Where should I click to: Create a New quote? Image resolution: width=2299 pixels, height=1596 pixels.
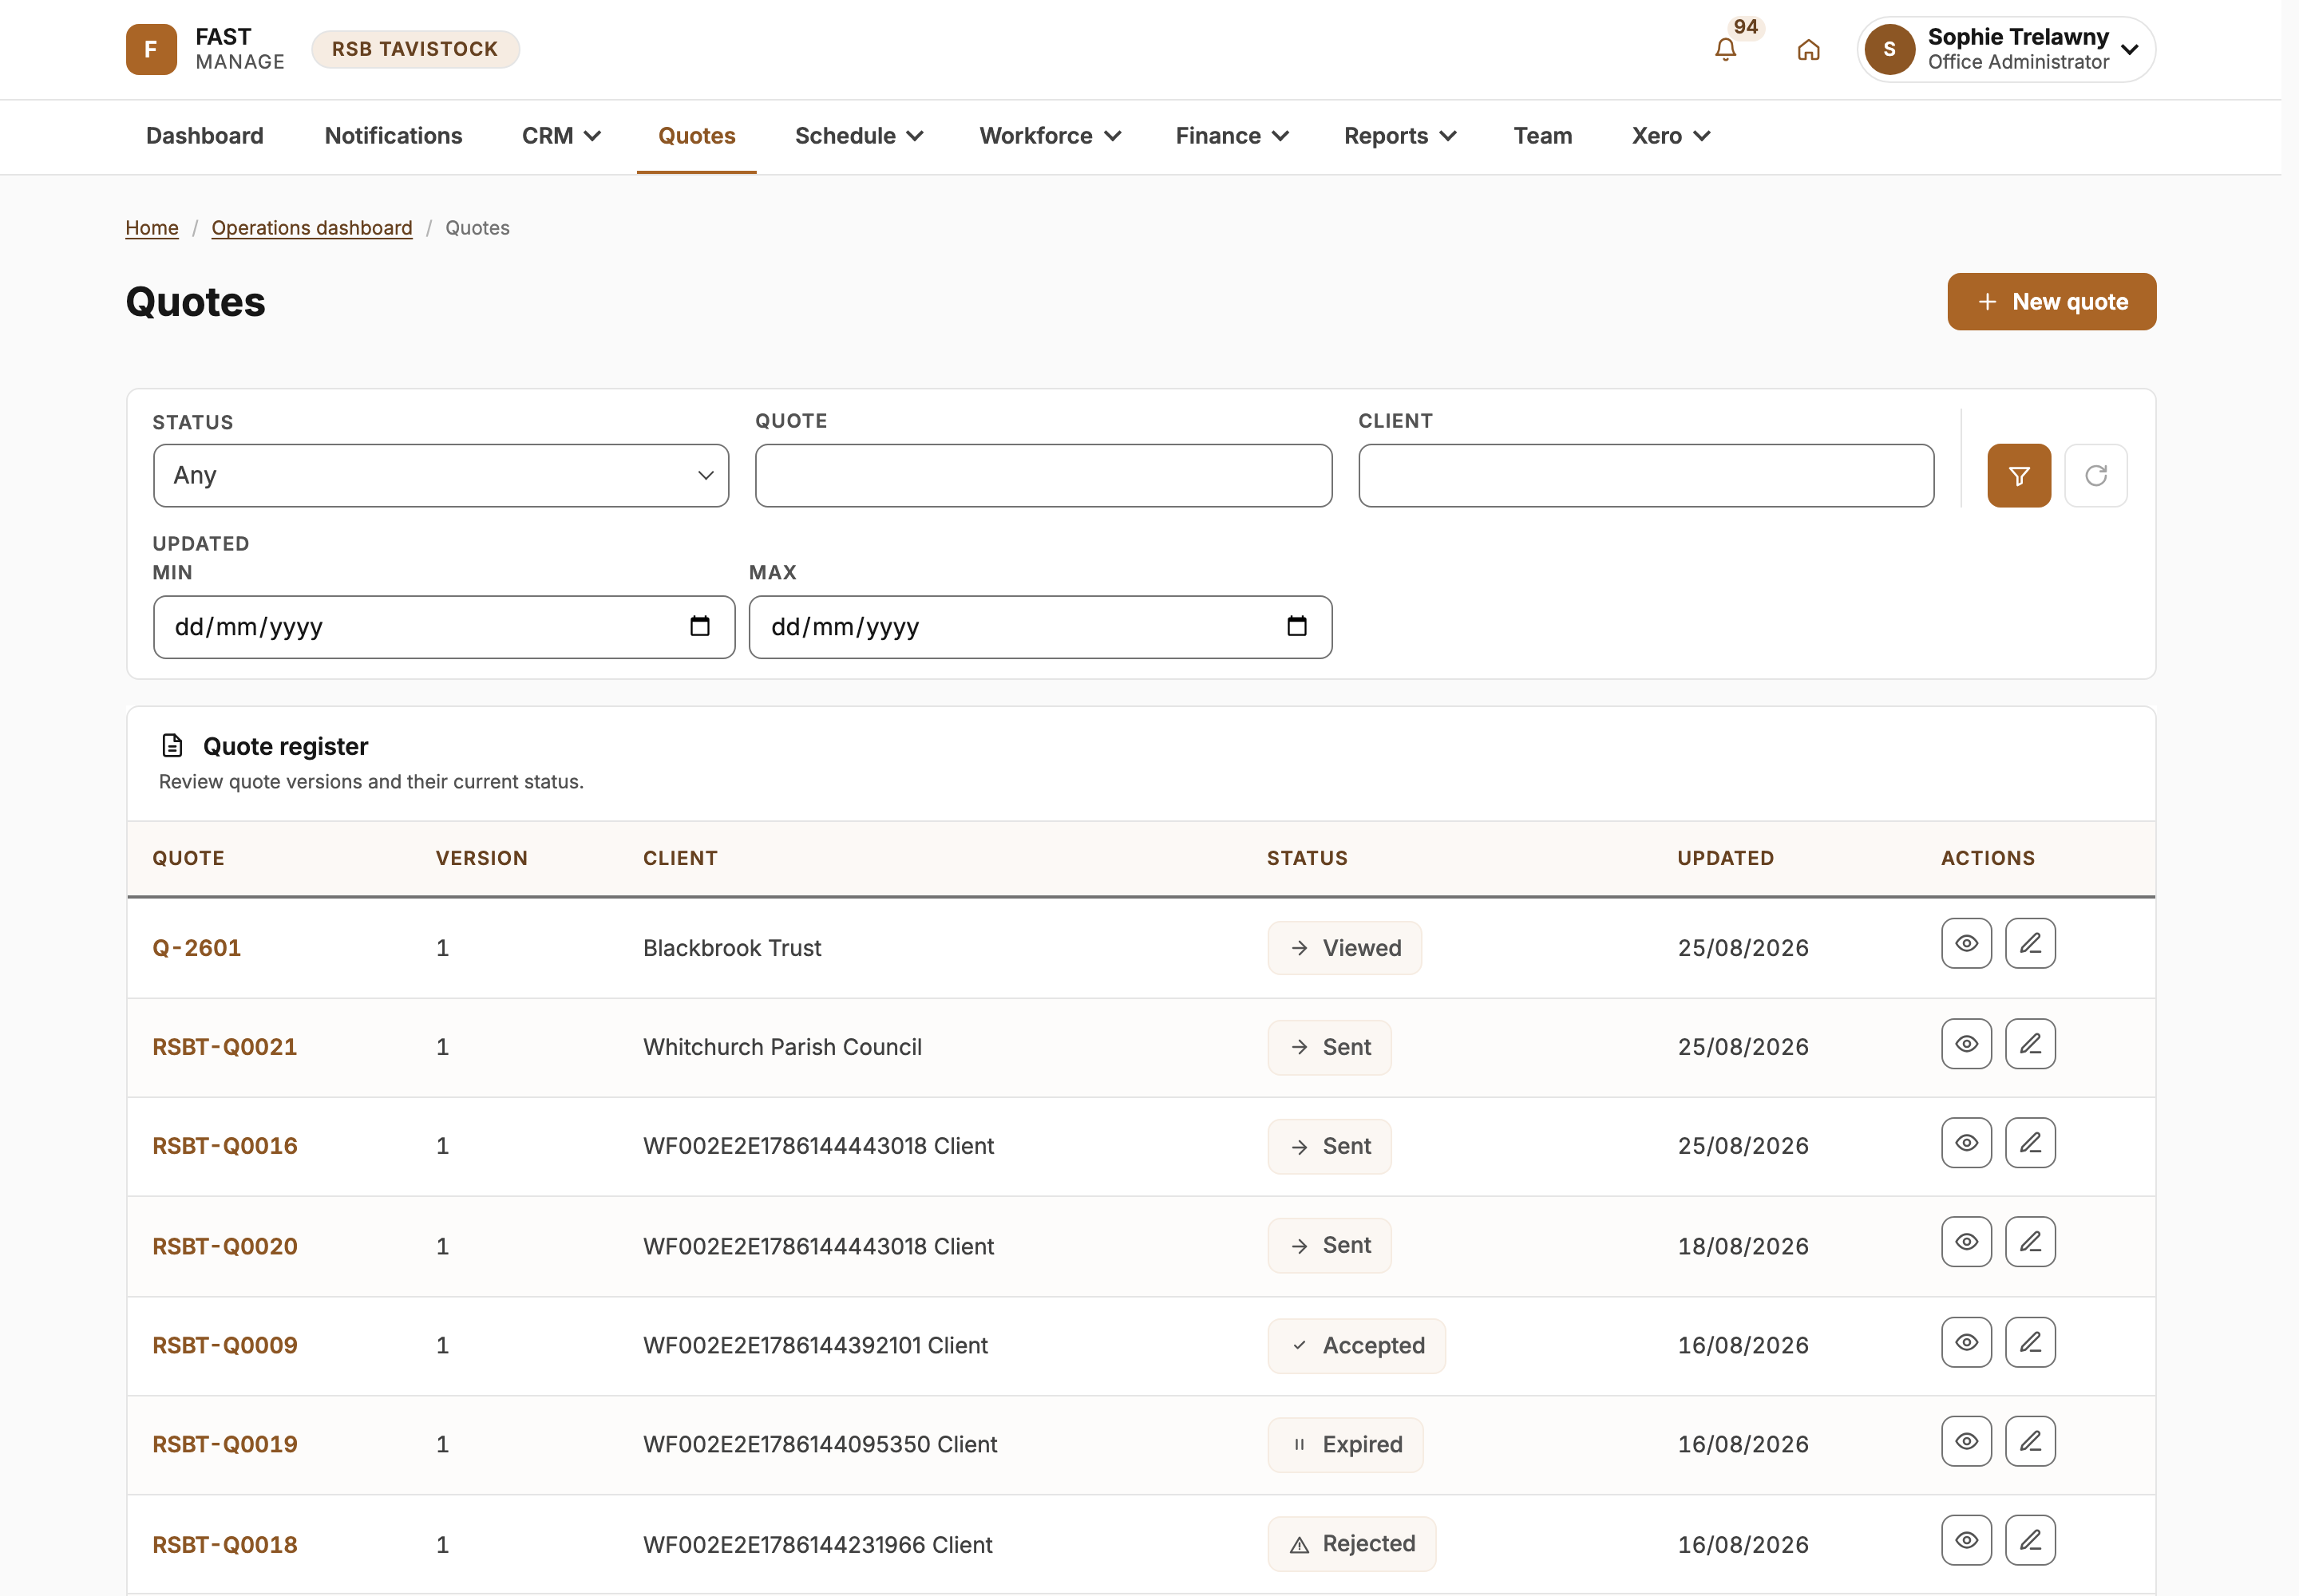click(x=2051, y=302)
